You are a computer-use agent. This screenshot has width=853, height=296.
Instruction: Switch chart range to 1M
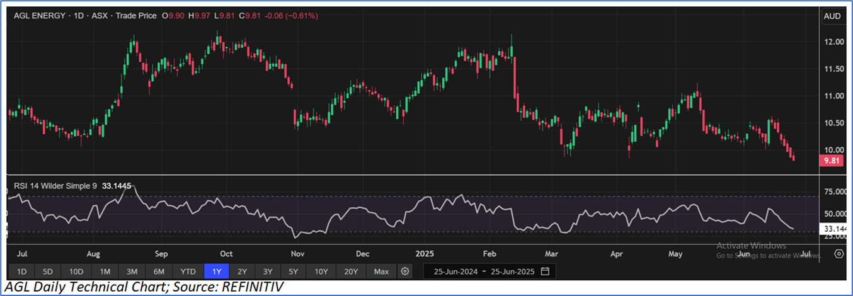click(105, 271)
